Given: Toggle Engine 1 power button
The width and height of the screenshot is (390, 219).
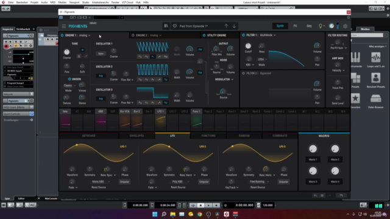Looking at the screenshot, I should click(x=62, y=35).
